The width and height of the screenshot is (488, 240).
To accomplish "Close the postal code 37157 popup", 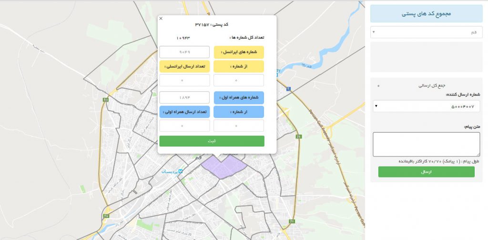I will 161,19.
